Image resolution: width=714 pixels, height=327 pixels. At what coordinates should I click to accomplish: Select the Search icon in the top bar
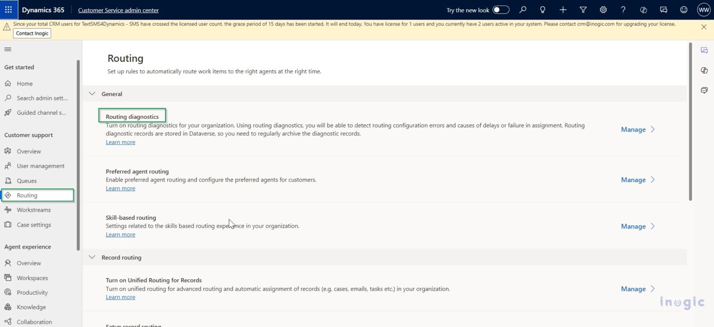(x=523, y=9)
